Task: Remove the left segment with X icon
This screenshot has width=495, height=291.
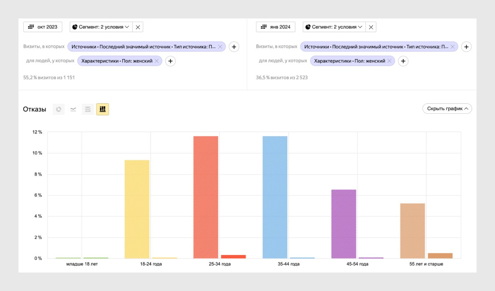Action: (138, 27)
